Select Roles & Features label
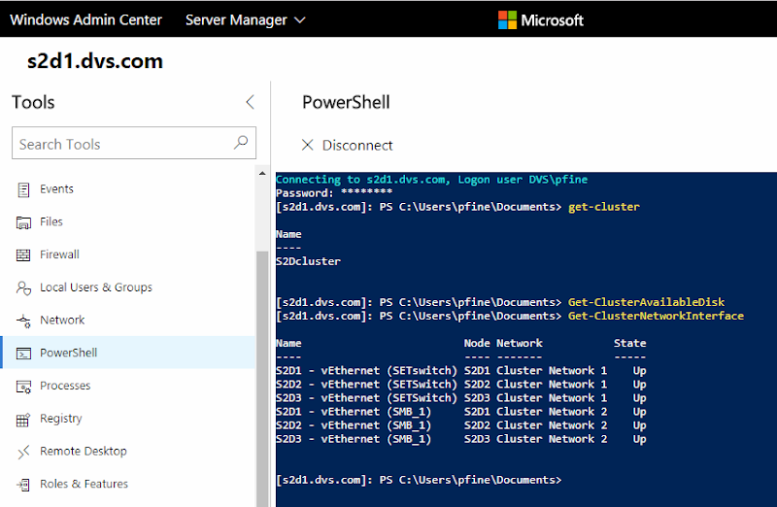 pos(84,484)
